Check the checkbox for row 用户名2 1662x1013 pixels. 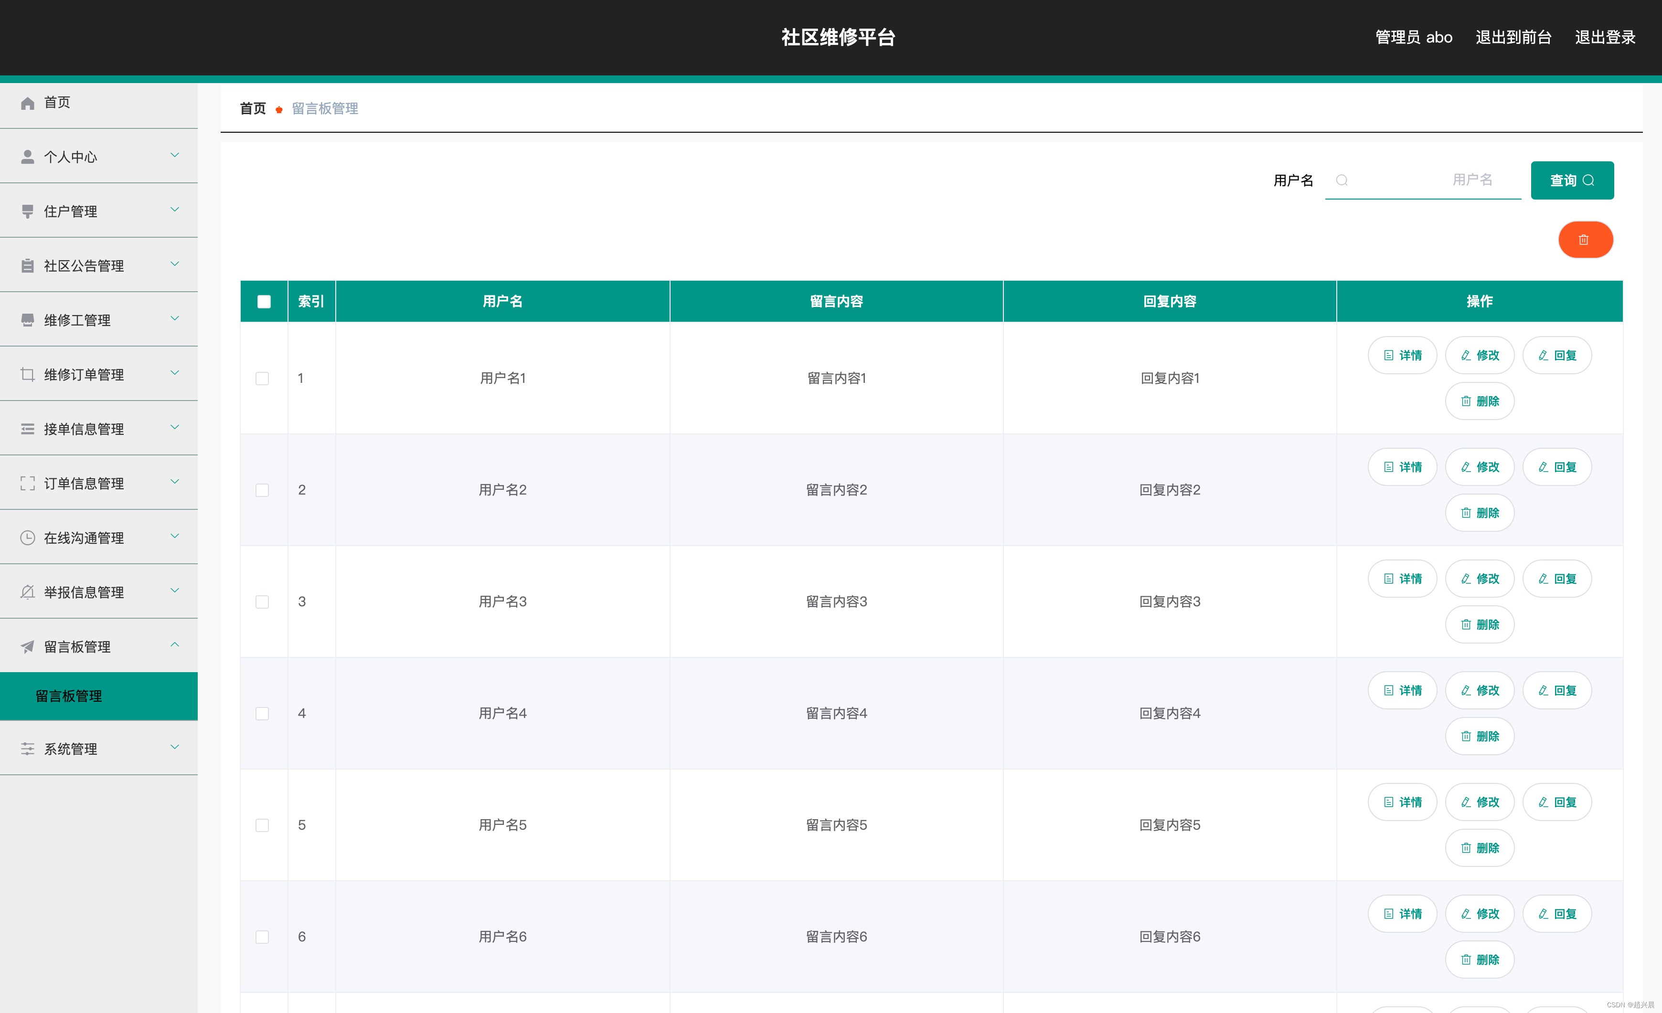[x=262, y=490]
